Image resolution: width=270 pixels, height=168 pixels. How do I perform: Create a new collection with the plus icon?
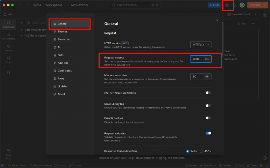click(21, 23)
